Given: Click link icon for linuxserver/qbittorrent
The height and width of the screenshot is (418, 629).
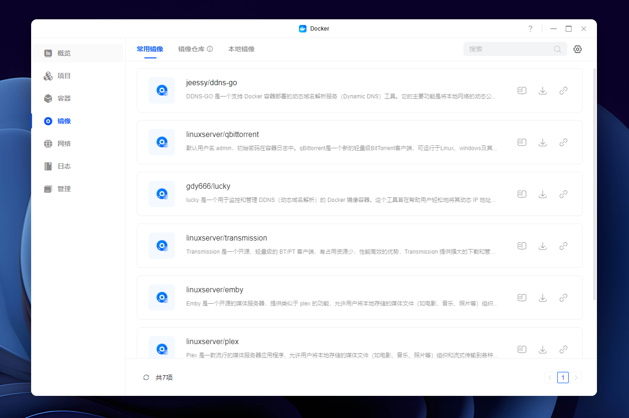Looking at the screenshot, I should coord(563,142).
